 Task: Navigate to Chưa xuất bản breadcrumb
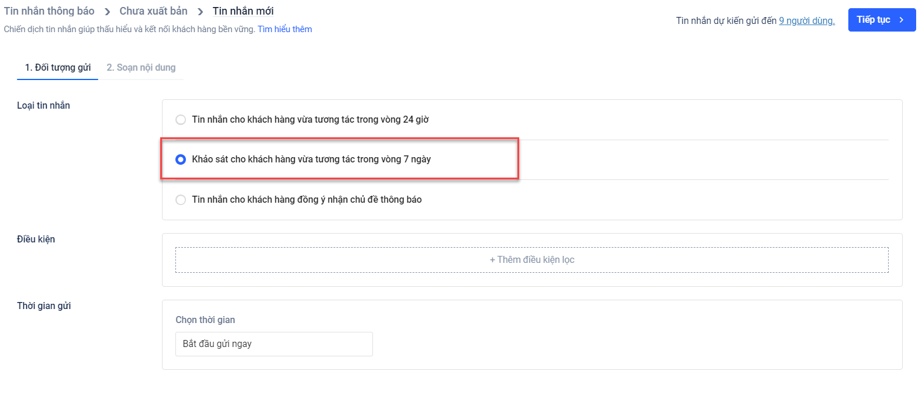[x=153, y=11]
